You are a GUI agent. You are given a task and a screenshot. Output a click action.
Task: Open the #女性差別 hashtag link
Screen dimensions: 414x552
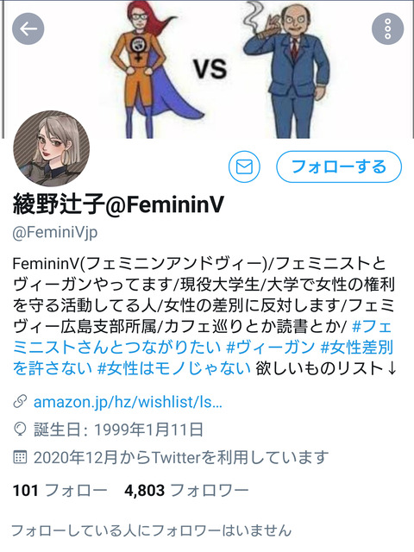click(356, 348)
